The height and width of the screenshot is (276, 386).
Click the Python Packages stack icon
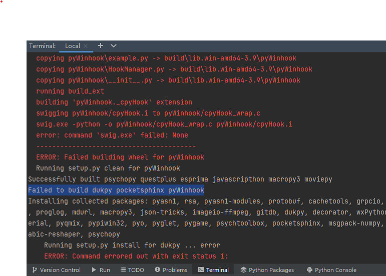click(x=243, y=270)
